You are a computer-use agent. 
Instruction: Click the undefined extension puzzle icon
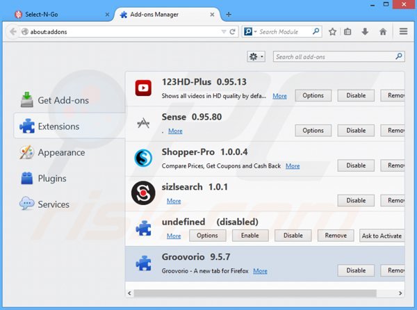point(144,228)
